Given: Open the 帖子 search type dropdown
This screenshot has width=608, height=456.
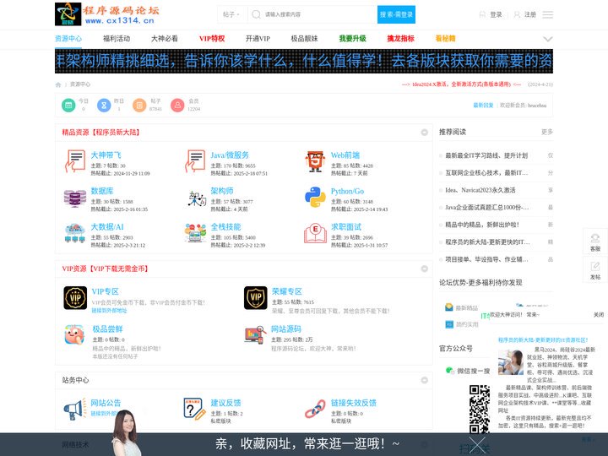Looking at the screenshot, I should (231, 14).
